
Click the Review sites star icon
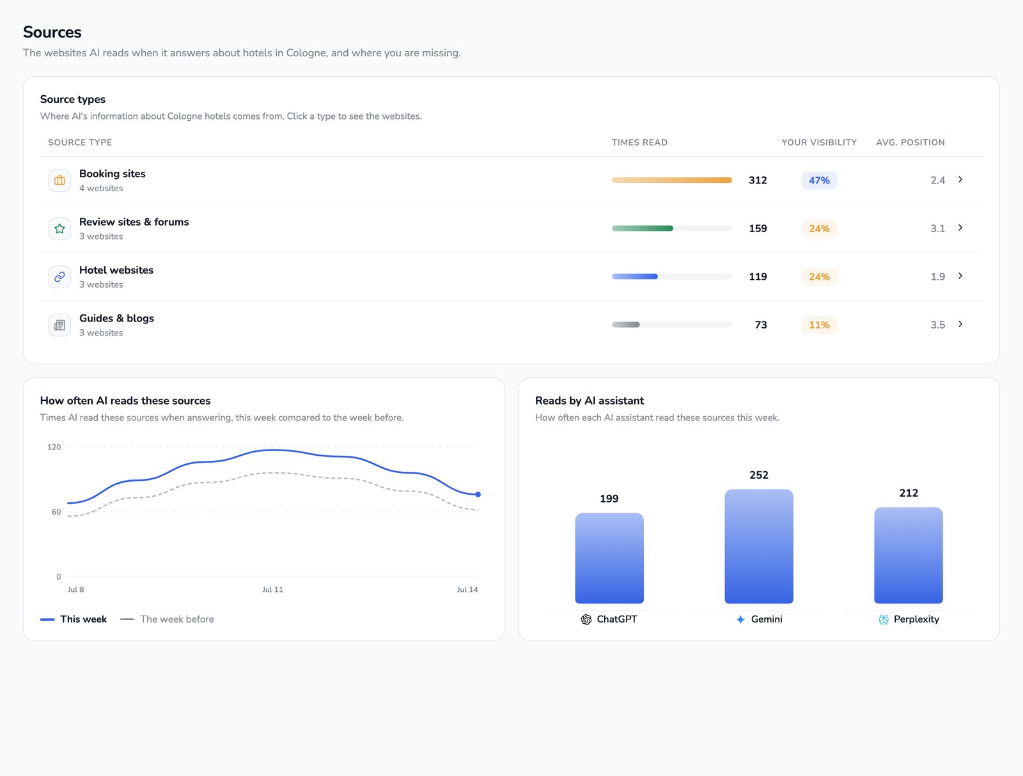59,228
